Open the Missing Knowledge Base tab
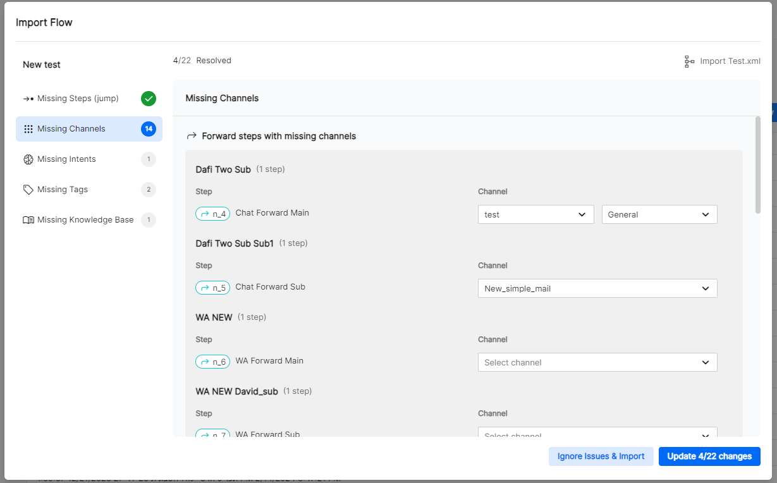 pyautogui.click(x=89, y=220)
